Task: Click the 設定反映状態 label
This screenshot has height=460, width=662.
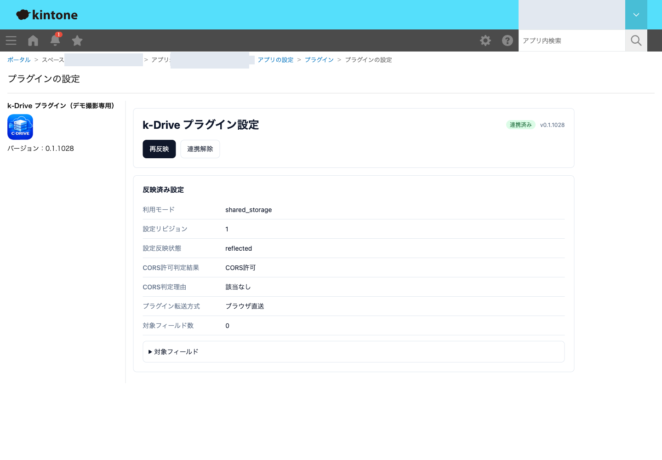Action: [162, 248]
